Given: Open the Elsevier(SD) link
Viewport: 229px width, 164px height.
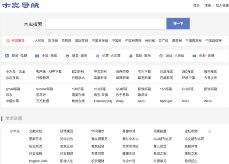Looking at the screenshot, I should [103, 101].
